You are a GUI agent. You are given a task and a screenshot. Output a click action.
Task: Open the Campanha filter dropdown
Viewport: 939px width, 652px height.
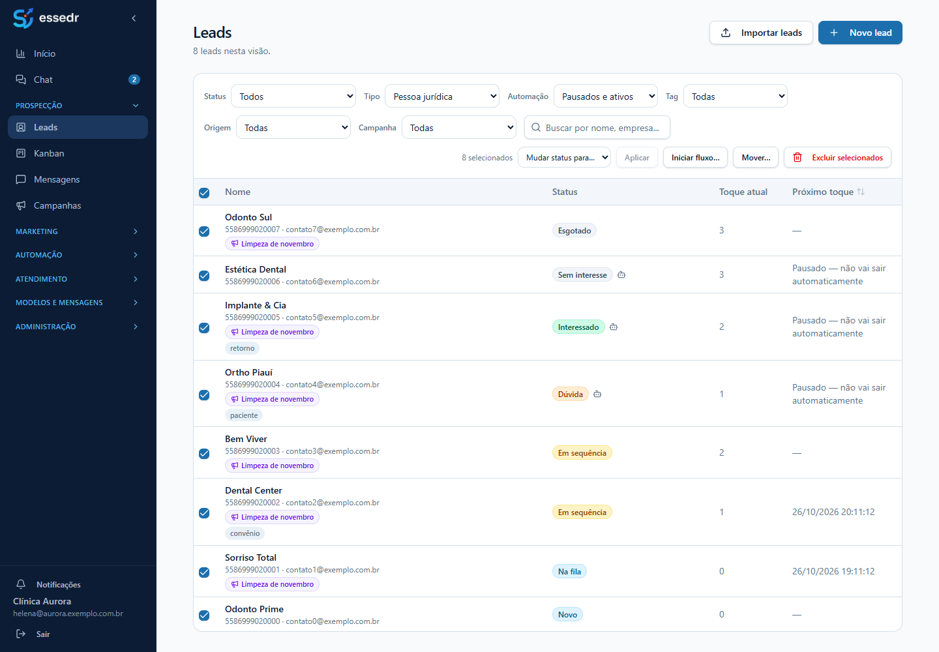(459, 128)
